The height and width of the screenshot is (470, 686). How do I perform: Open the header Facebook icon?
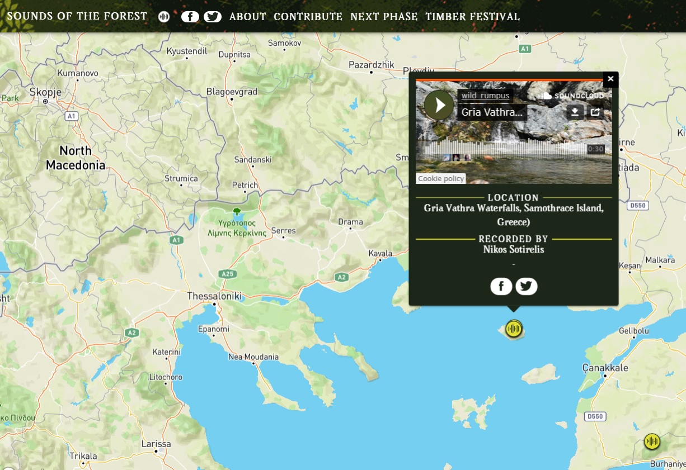(190, 17)
